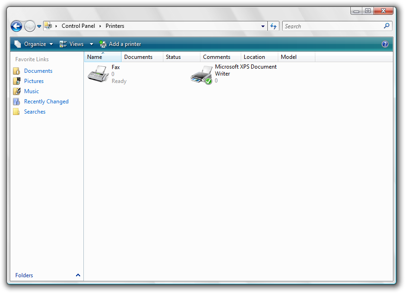Open Help with the question mark icon

pyautogui.click(x=385, y=44)
